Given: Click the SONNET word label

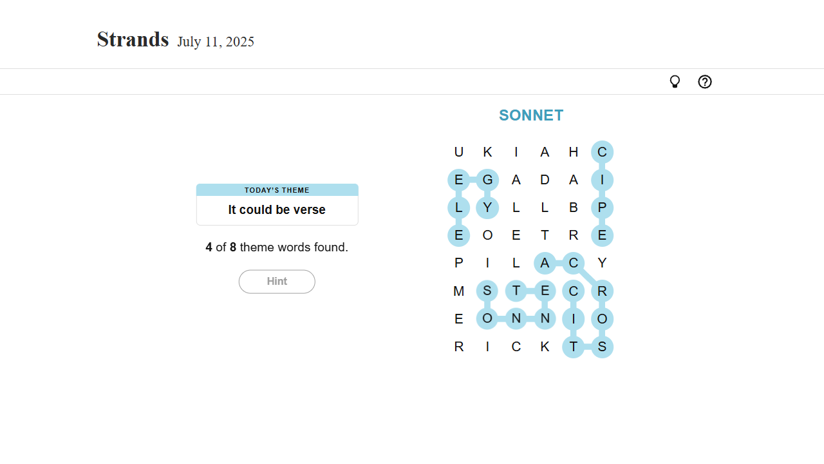Looking at the screenshot, I should pyautogui.click(x=531, y=115).
